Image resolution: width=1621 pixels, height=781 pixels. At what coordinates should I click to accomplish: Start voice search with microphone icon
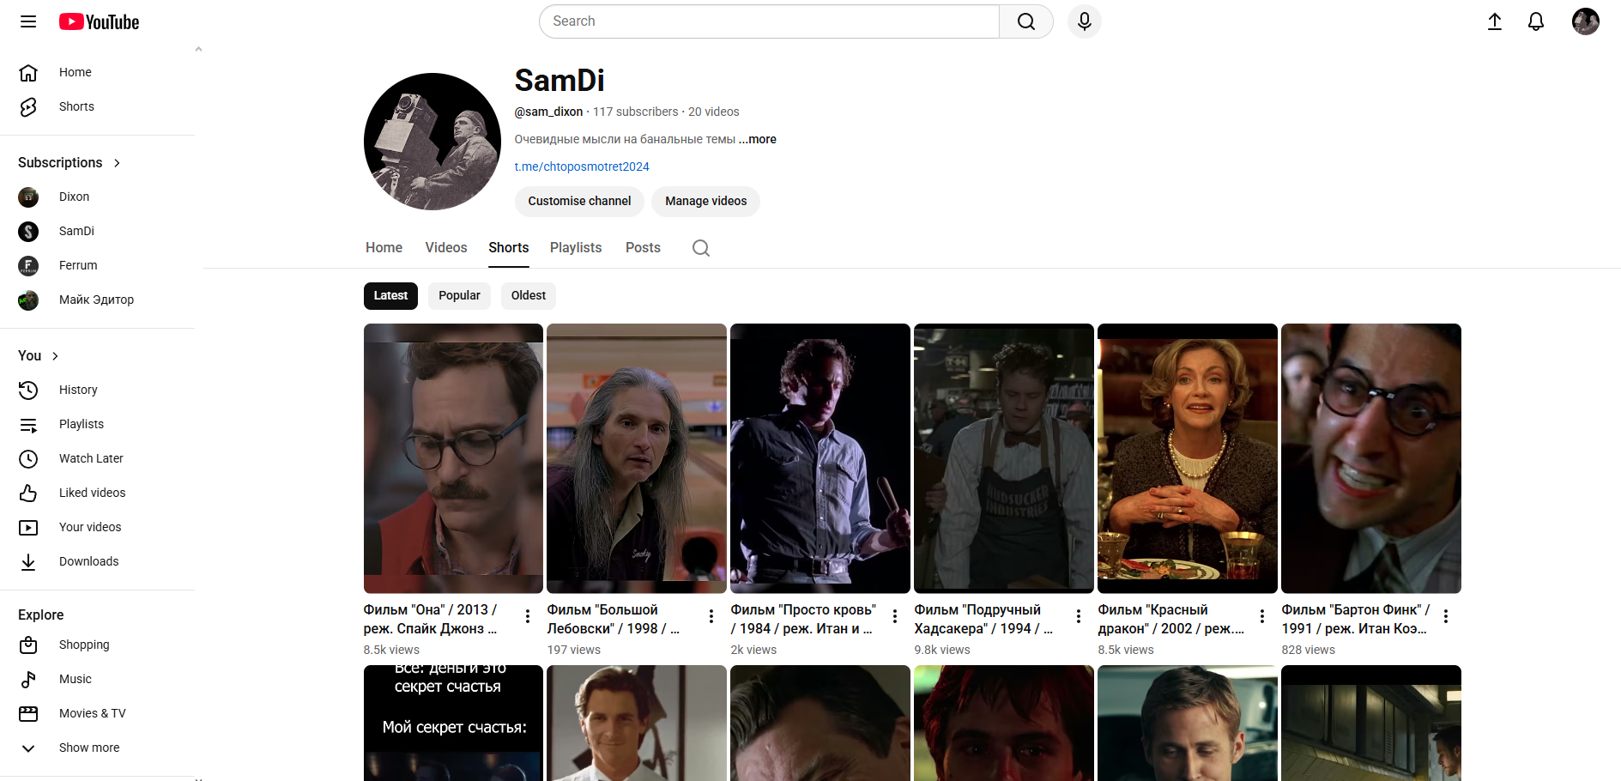[x=1085, y=21]
